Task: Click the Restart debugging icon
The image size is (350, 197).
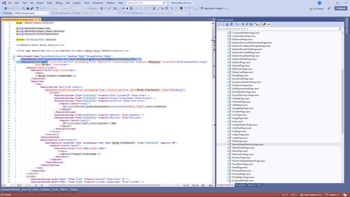Action: tap(131, 8)
